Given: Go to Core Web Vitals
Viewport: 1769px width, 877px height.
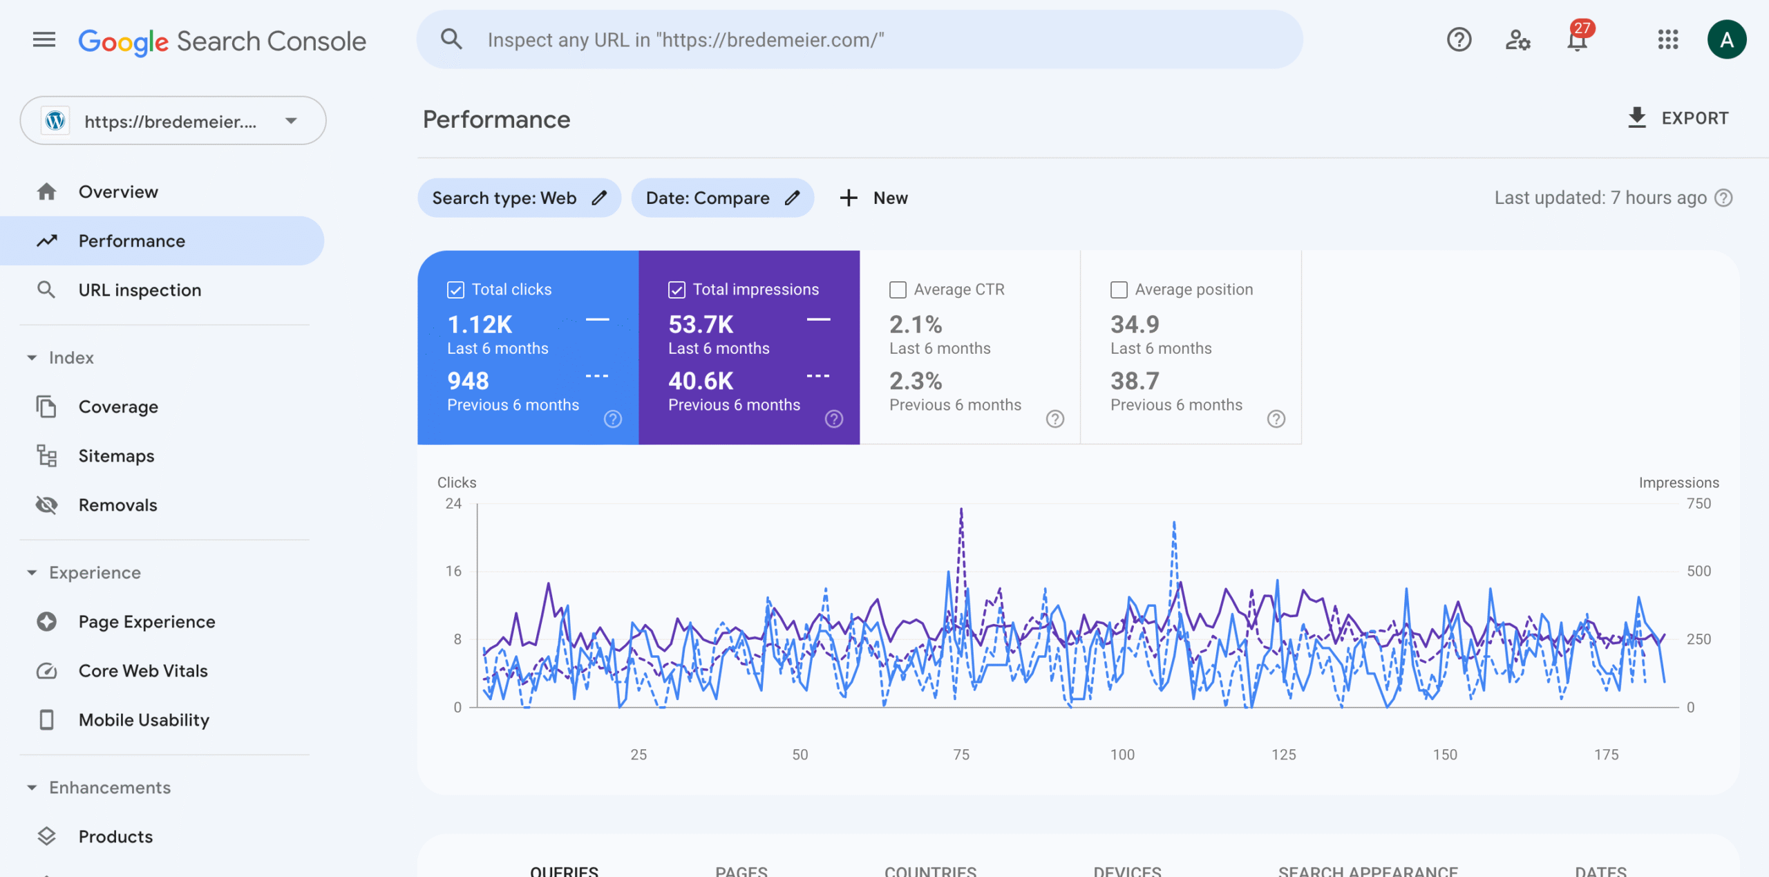Looking at the screenshot, I should 143,671.
